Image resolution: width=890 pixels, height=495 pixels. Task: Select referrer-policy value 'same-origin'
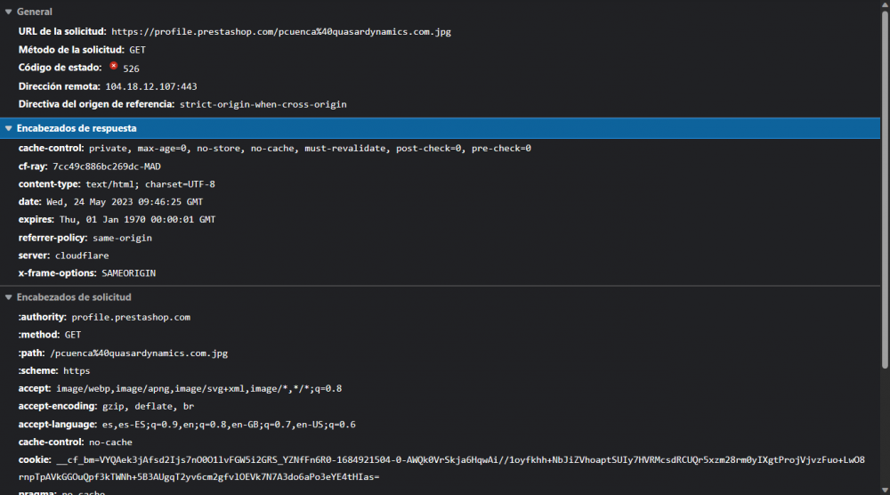122,238
